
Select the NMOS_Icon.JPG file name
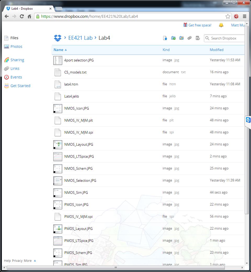[77, 108]
